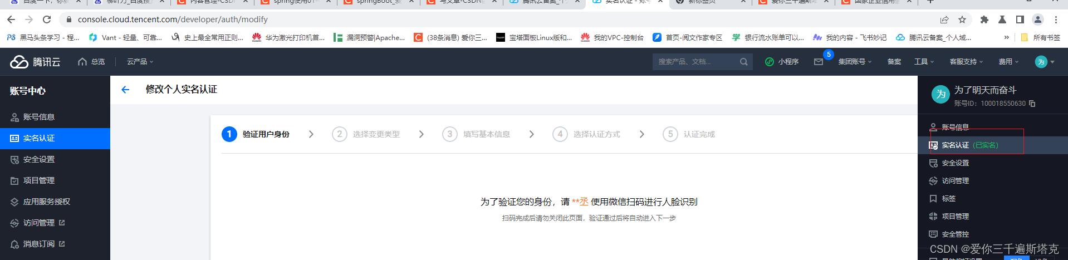Screen dimensions: 1068x260
Task: Open browser extensions puzzle icon
Action: click(984, 19)
